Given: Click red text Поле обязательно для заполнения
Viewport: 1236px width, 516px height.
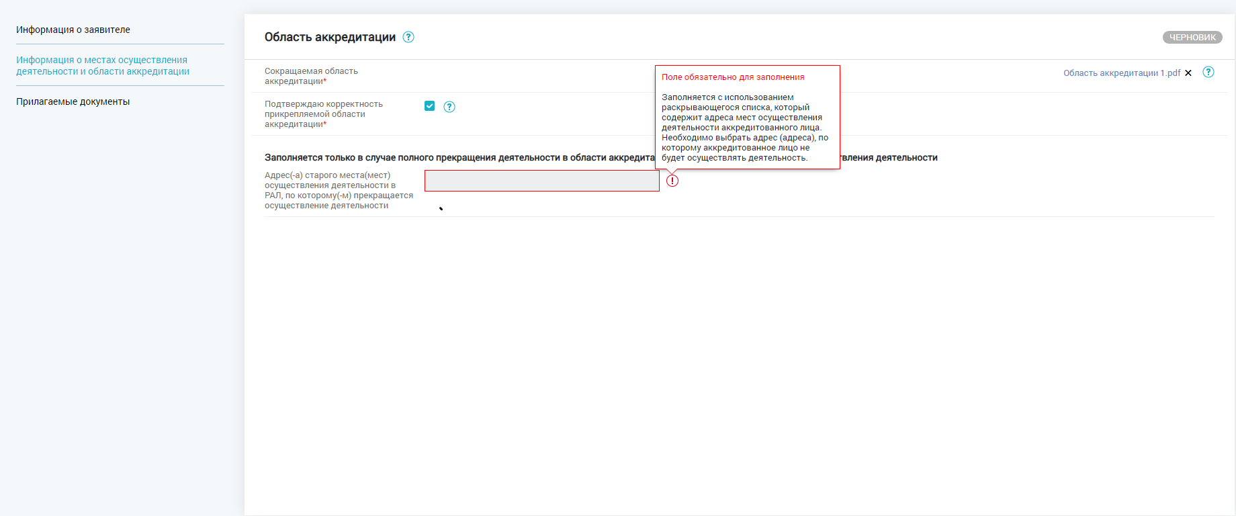Looking at the screenshot, I should tap(733, 77).
